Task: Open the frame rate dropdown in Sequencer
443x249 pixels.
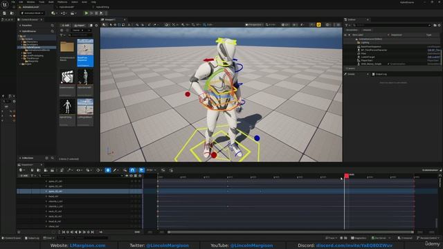Action: [x=151, y=170]
